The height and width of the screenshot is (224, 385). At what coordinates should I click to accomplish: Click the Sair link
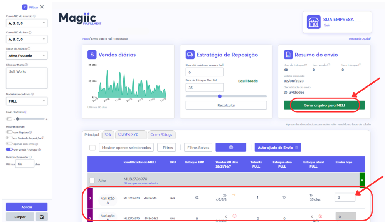pyautogui.click(x=327, y=25)
